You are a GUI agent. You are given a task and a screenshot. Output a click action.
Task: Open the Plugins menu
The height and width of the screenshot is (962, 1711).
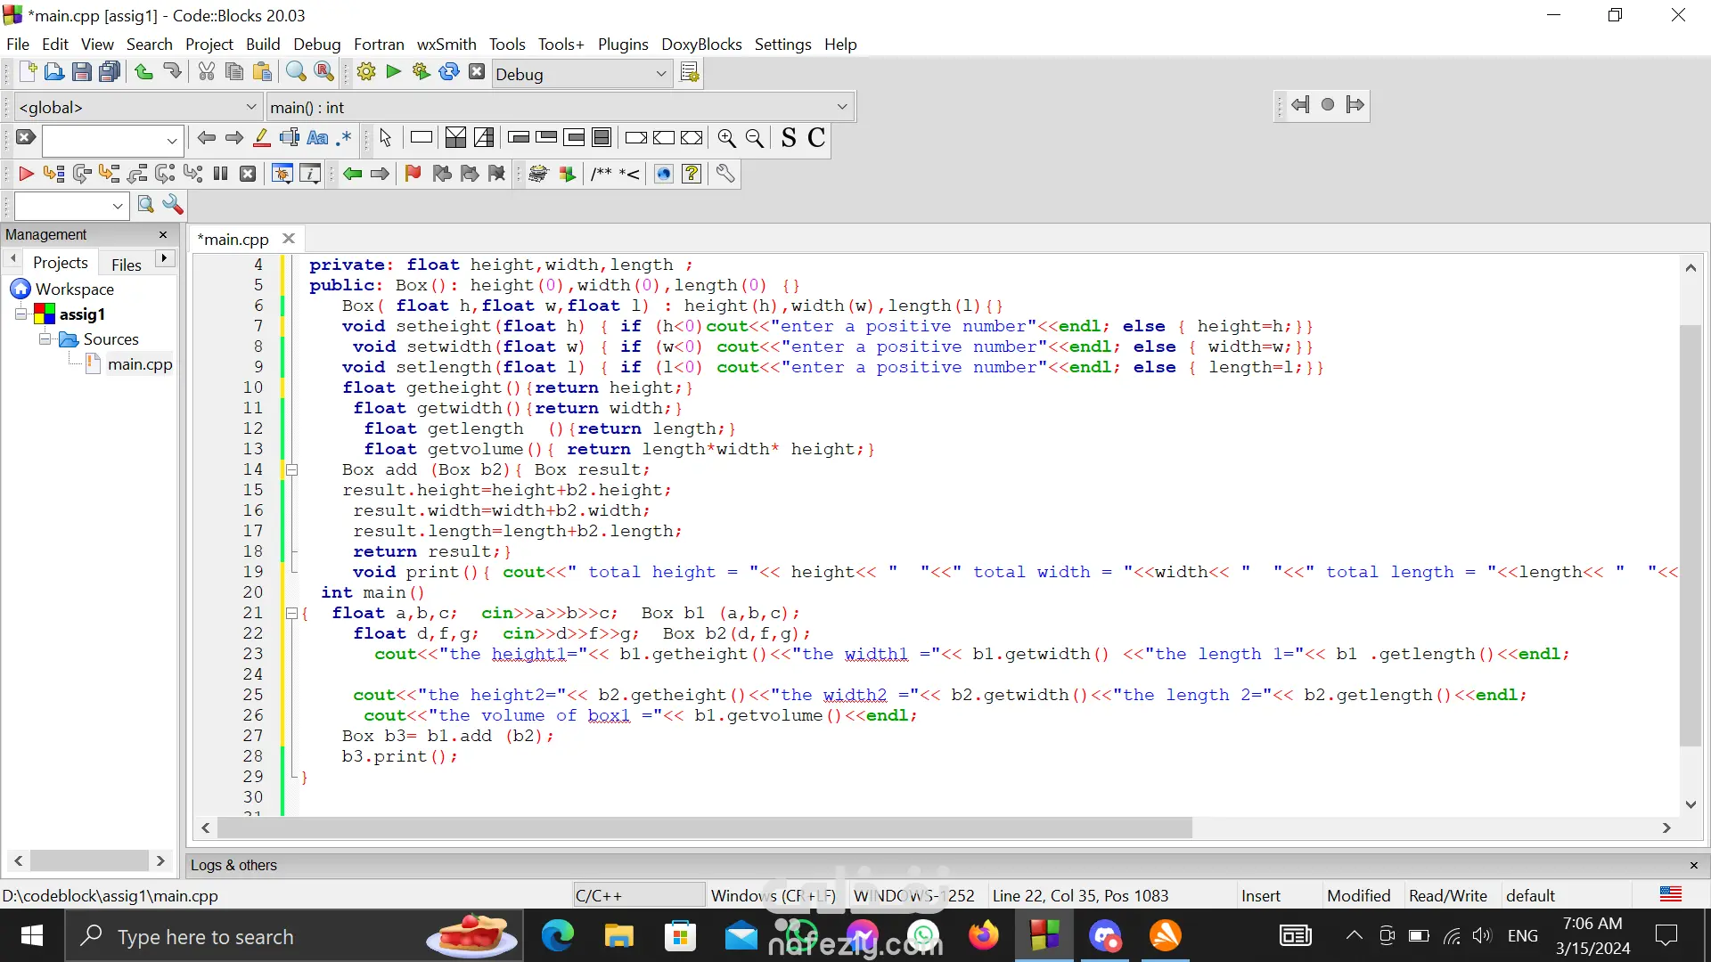click(x=622, y=45)
